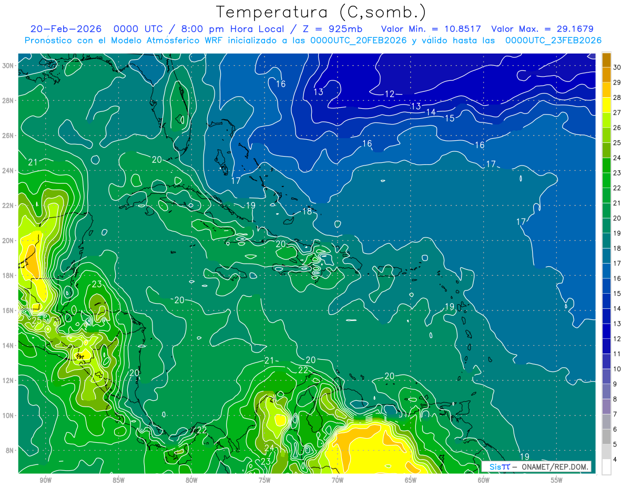Click the white swatch below the 4 label
This screenshot has height=487, width=631.
tap(606, 467)
